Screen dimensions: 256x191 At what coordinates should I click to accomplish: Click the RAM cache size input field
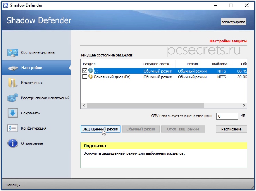[x=227, y=116]
